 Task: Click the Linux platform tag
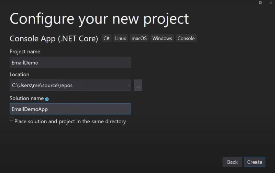(x=121, y=38)
